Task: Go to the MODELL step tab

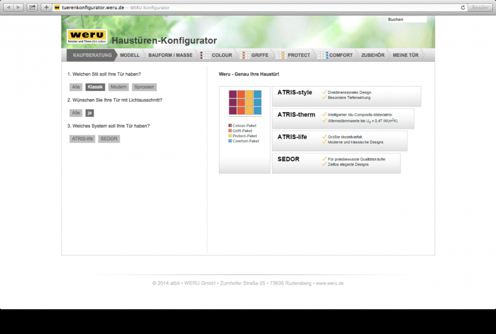Action: click(130, 55)
